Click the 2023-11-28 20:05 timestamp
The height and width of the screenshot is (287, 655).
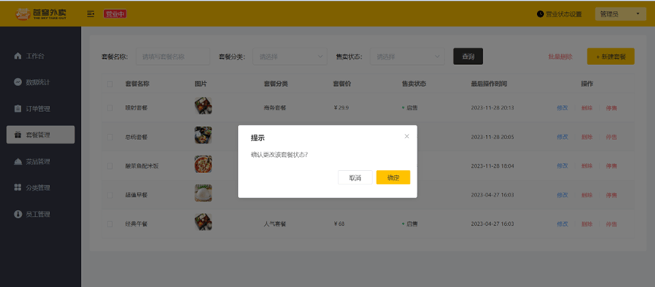tap(492, 137)
